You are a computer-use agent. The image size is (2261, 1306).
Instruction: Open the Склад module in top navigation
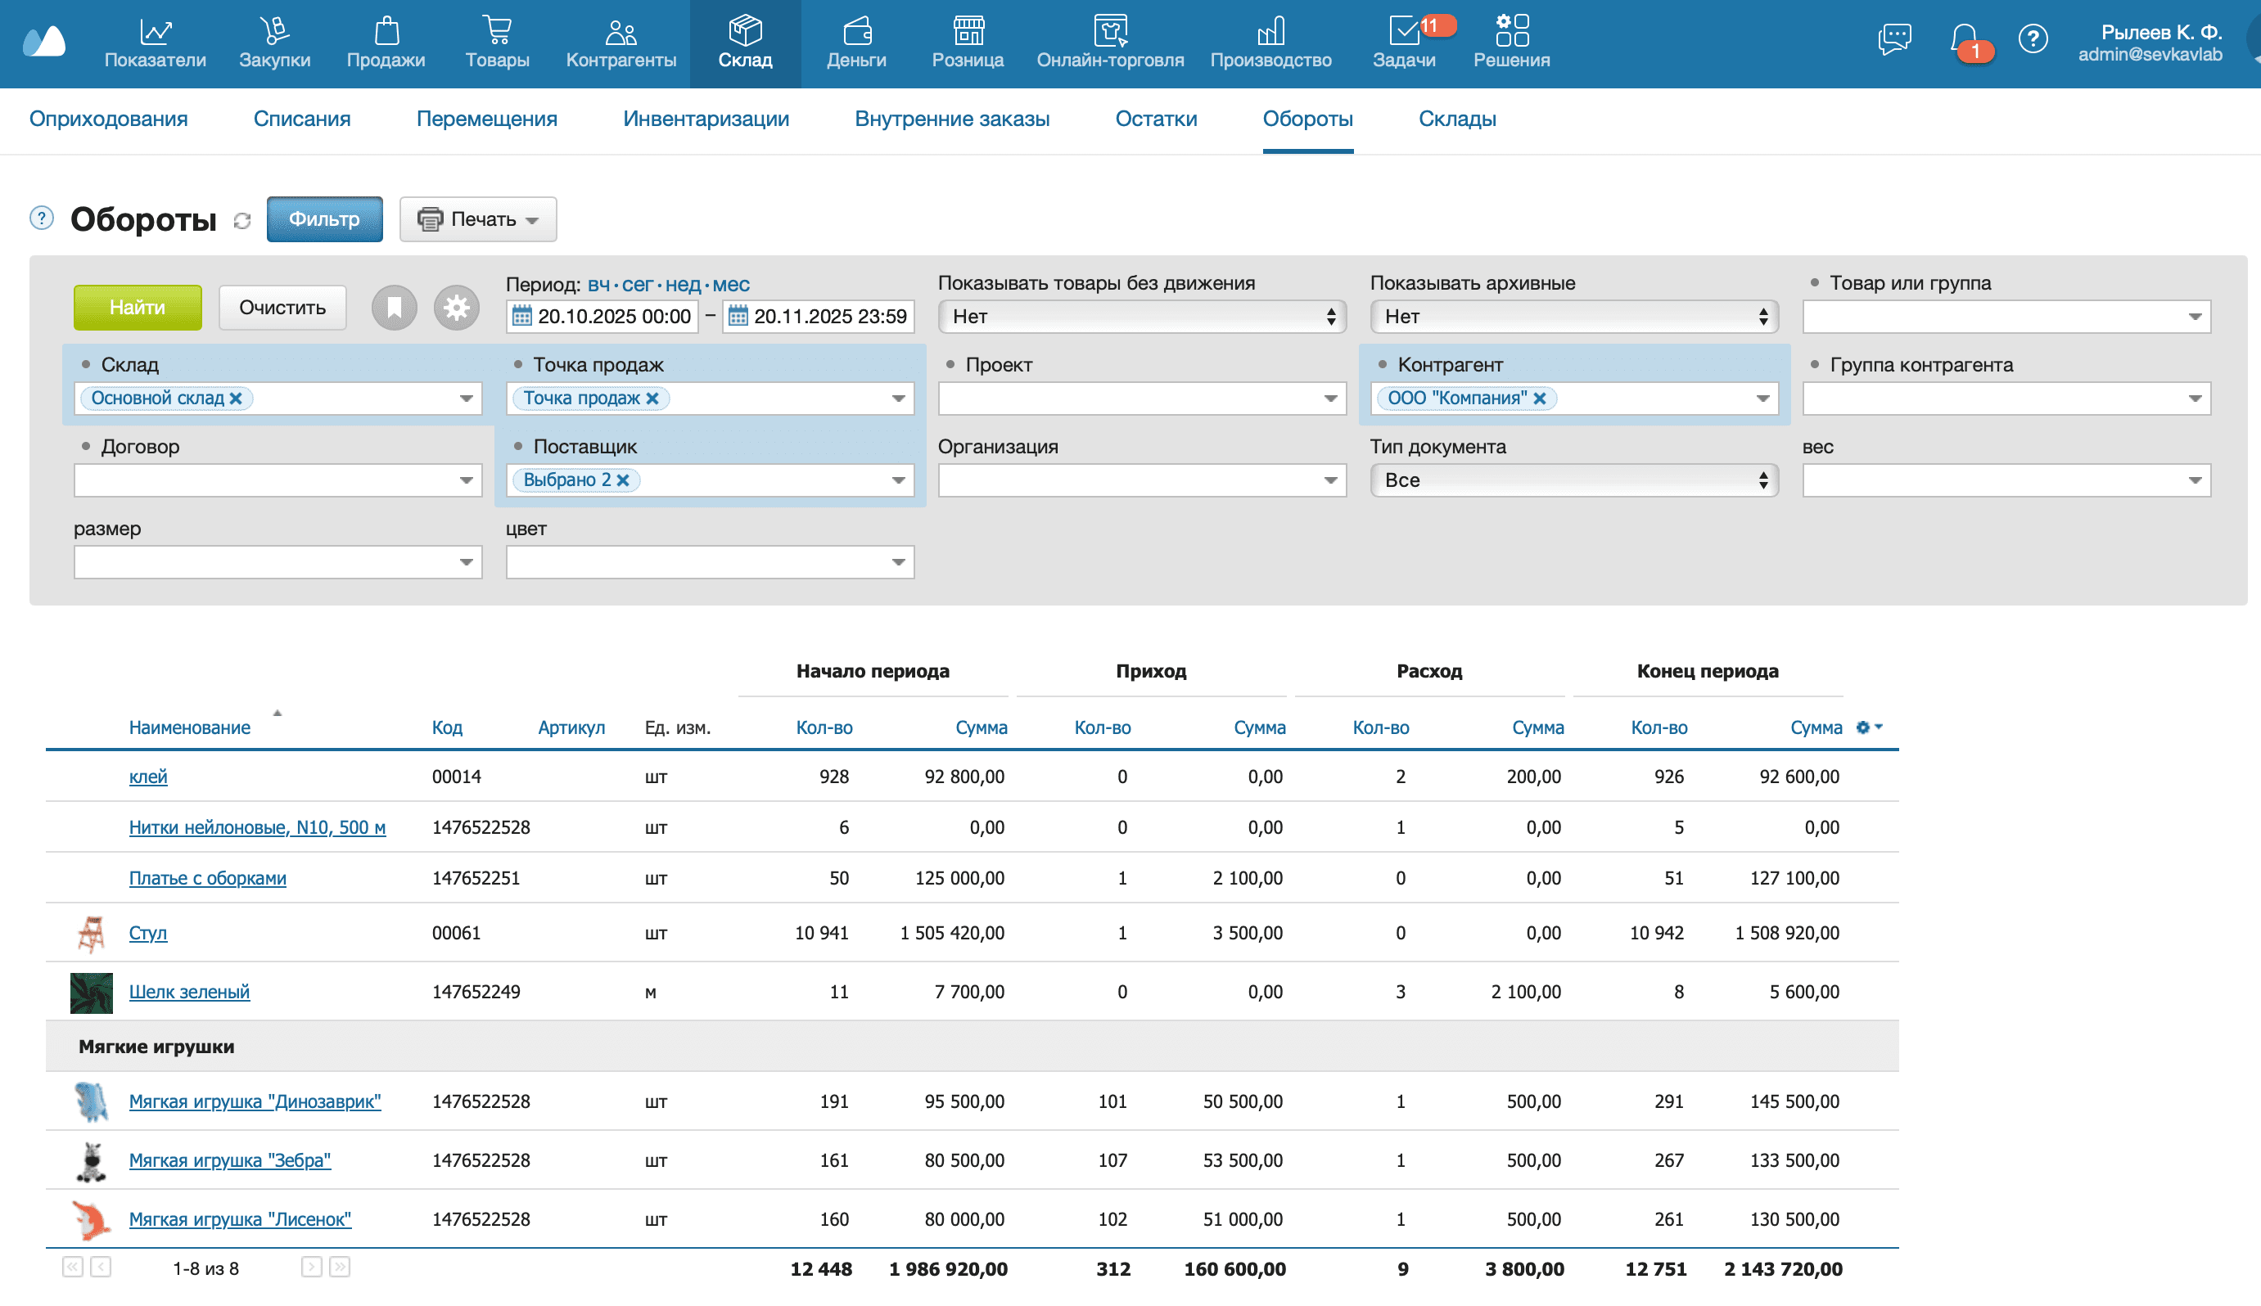pos(745,43)
